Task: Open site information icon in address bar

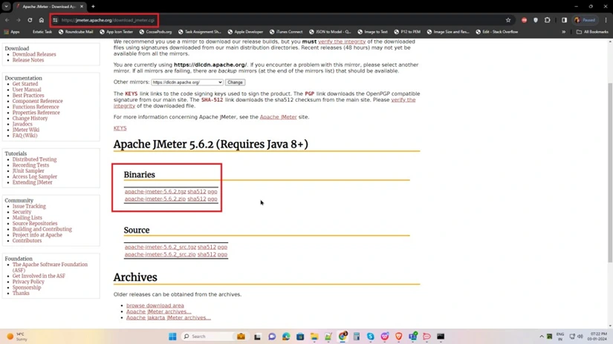Action: (55, 20)
